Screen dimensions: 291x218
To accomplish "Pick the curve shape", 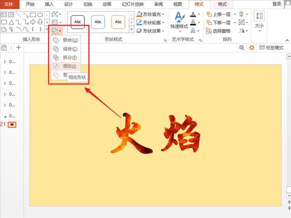I will [25, 29].
